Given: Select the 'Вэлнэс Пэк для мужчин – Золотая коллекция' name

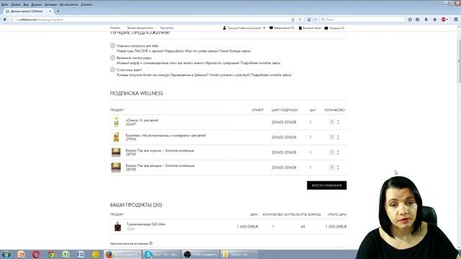Looking at the screenshot, I should [160, 150].
